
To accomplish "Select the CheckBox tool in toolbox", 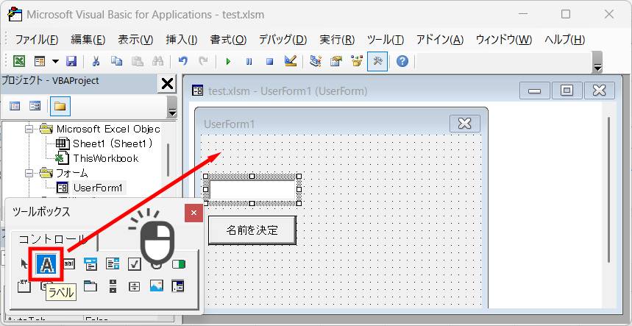I will coord(134,264).
